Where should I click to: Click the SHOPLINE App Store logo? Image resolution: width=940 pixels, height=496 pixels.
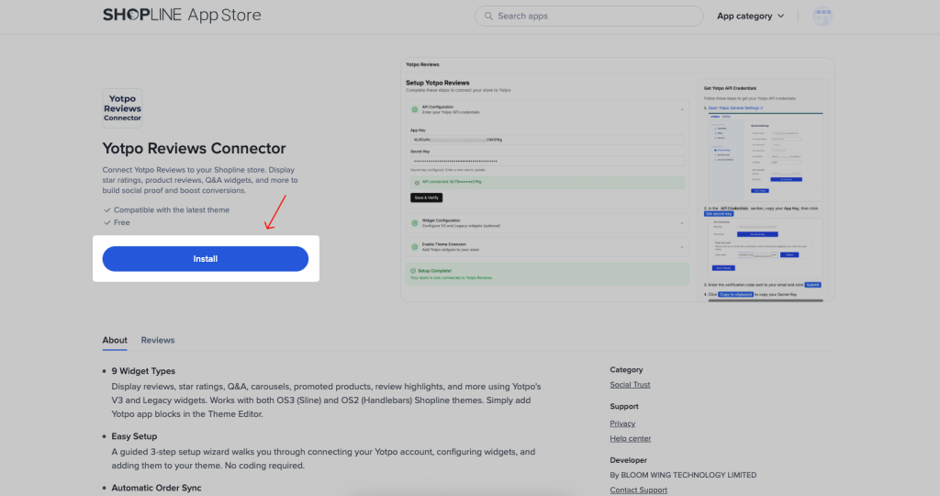click(182, 16)
